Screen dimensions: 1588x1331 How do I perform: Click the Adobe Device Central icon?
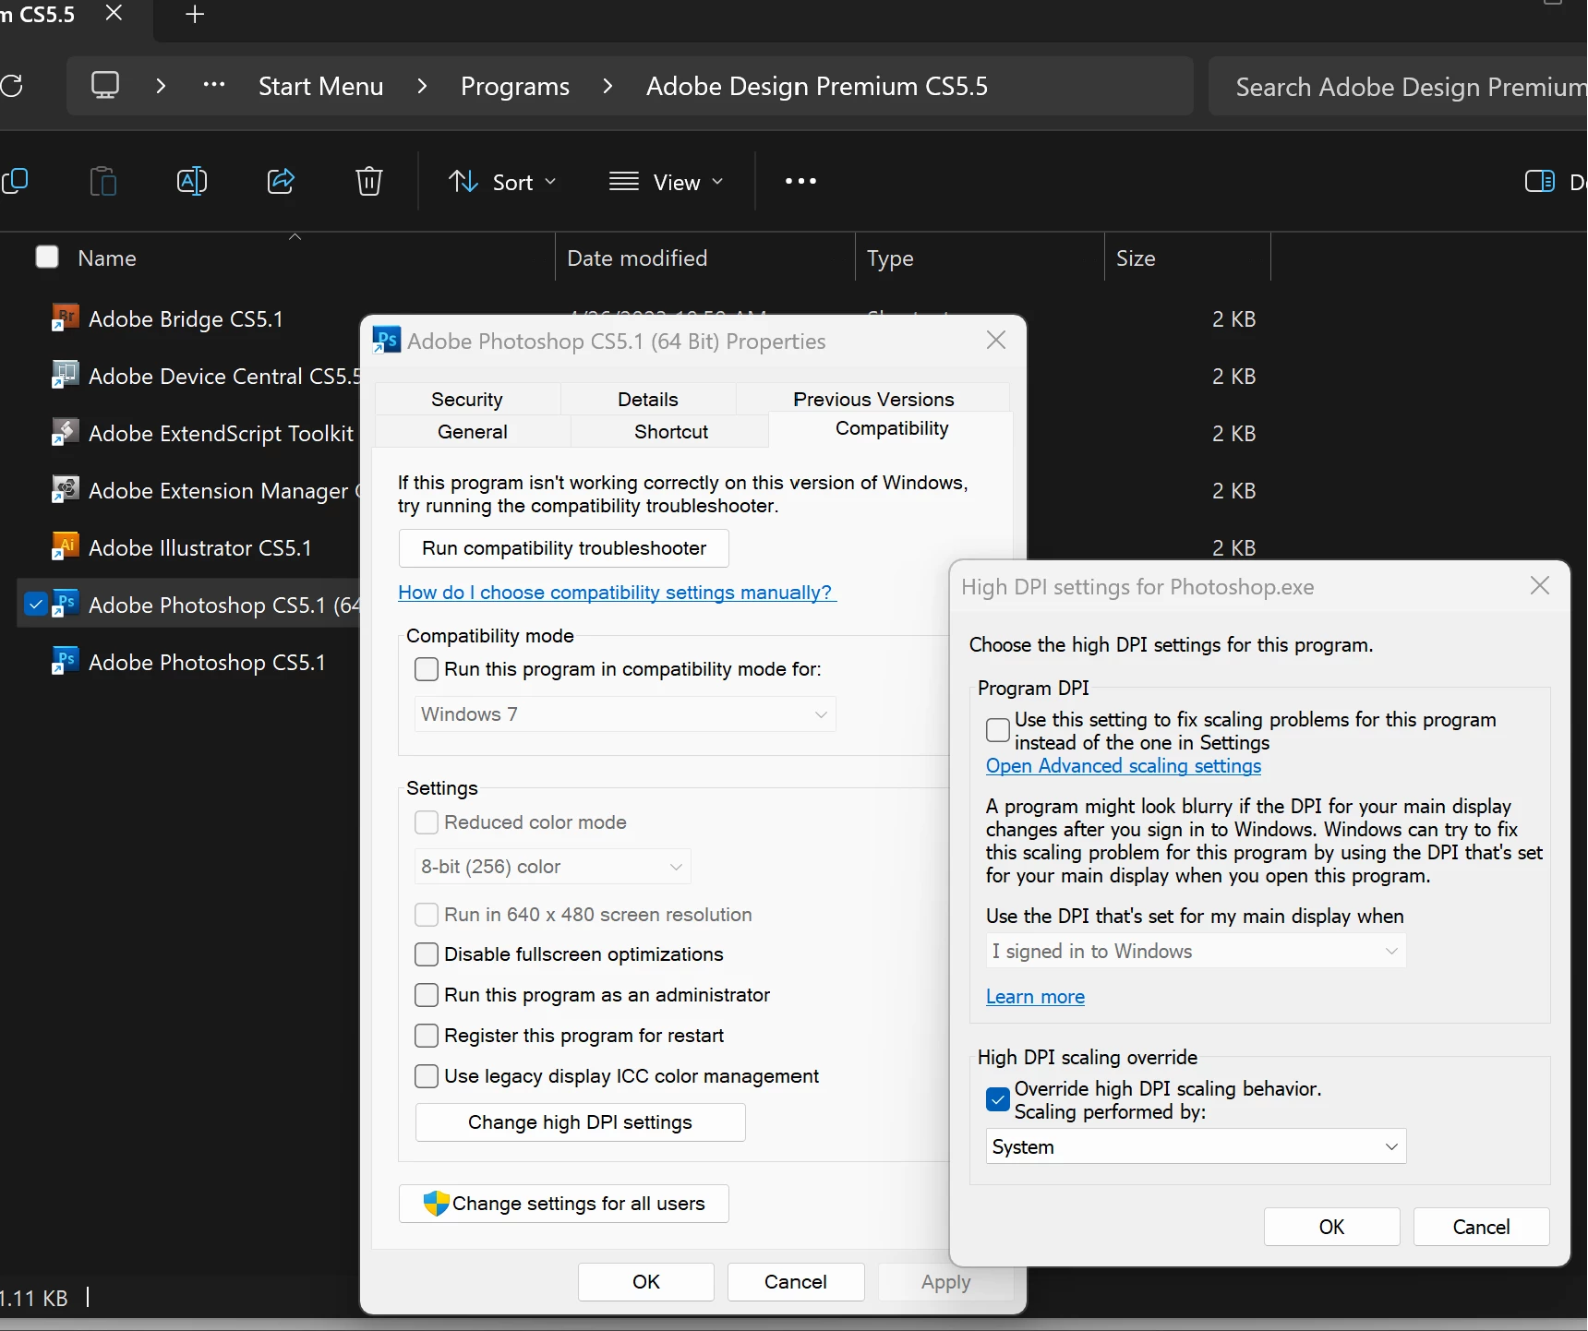tap(65, 376)
